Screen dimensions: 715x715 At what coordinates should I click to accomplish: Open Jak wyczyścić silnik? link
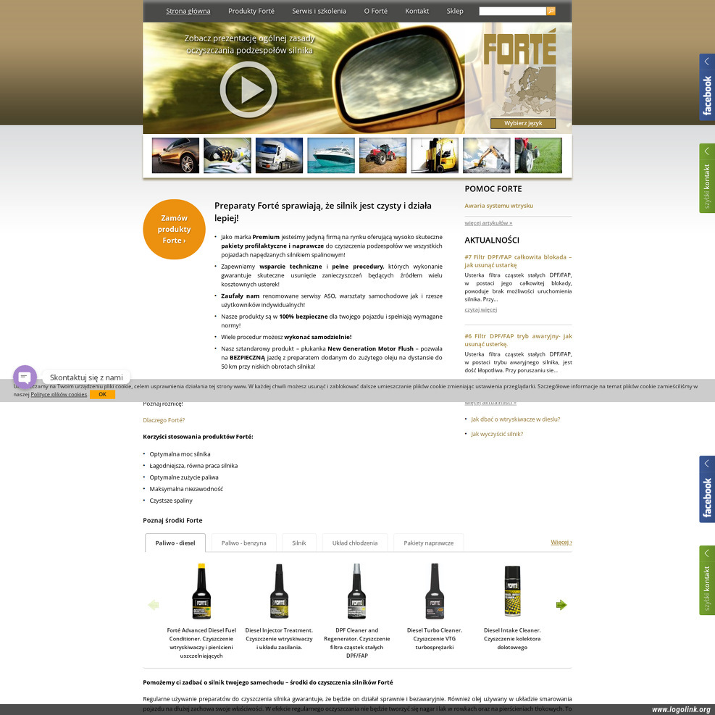(x=497, y=434)
